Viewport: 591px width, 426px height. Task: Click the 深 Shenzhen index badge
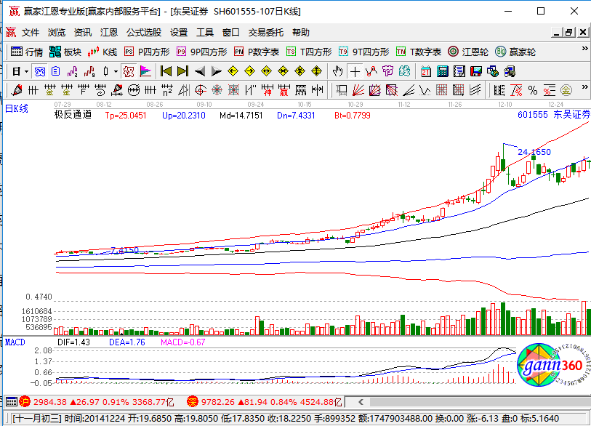(x=192, y=402)
